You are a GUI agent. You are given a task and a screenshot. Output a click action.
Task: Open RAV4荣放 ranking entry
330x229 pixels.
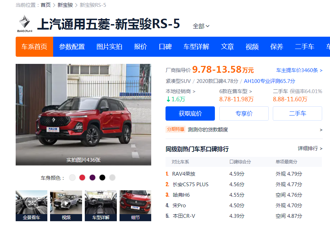point(184,174)
